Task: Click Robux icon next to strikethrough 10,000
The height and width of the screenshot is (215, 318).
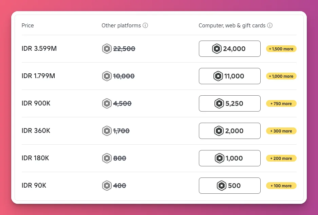Action: click(x=107, y=76)
